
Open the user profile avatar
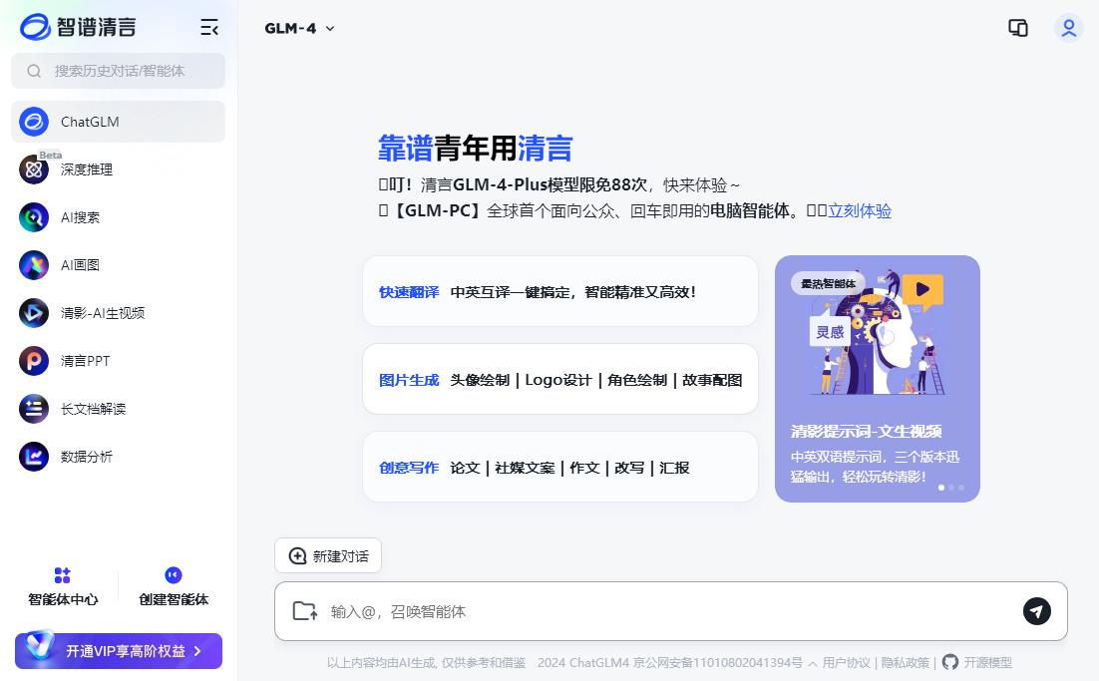1068,28
